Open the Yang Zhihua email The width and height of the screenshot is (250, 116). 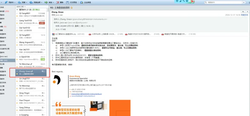point(31,109)
